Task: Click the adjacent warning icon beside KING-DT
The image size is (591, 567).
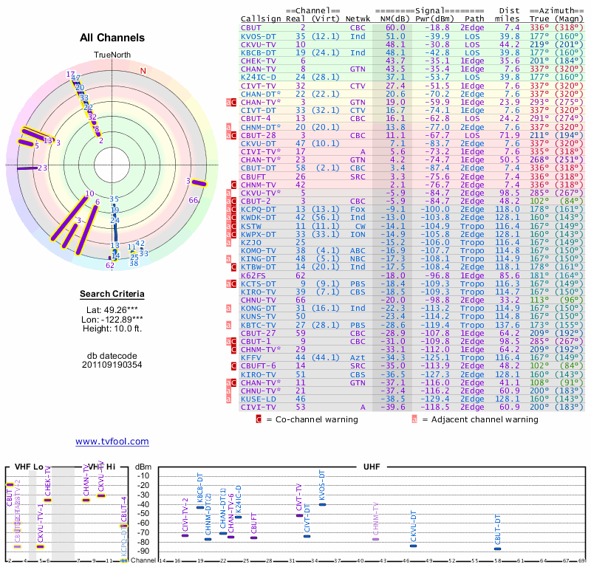Action: click(x=228, y=259)
